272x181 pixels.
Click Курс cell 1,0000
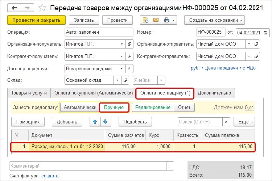pos(160,147)
